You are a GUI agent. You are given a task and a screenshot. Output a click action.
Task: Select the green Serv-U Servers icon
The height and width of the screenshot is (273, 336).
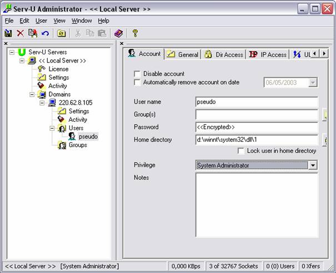pyautogui.click(x=22, y=52)
